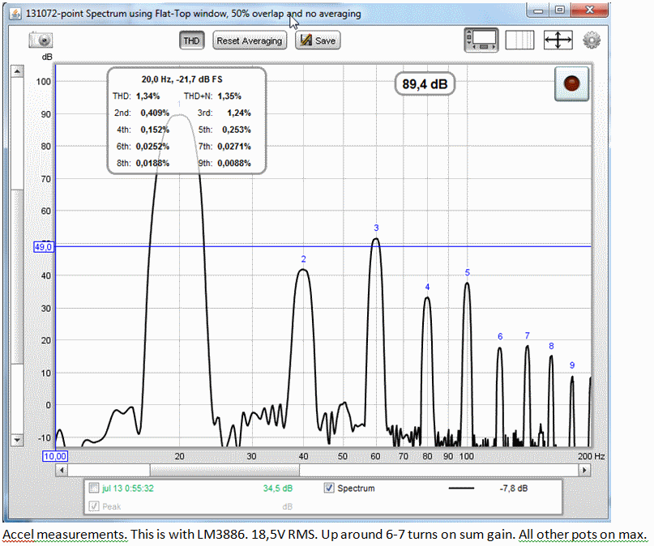654x546 pixels.
Task: Close the Spectrum window
Action: (x=589, y=11)
